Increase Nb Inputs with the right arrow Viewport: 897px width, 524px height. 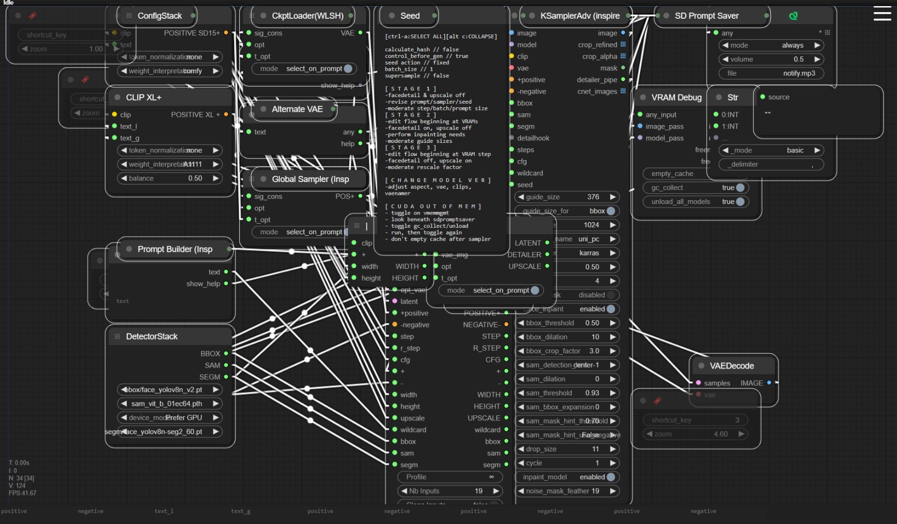coord(496,491)
